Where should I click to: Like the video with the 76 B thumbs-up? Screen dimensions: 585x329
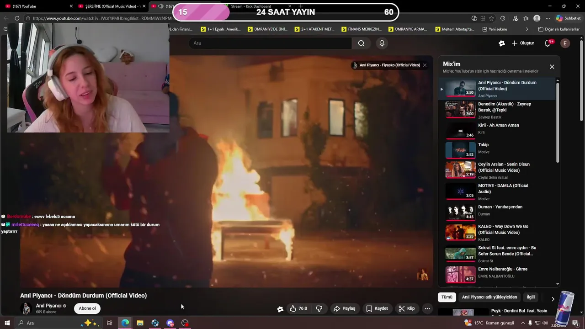point(298,308)
